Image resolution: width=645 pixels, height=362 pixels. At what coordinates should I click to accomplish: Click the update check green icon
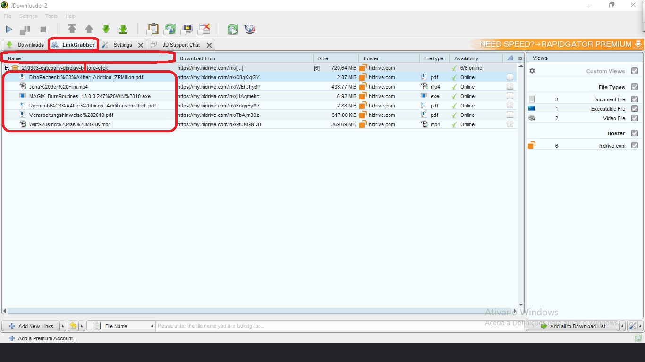click(232, 29)
